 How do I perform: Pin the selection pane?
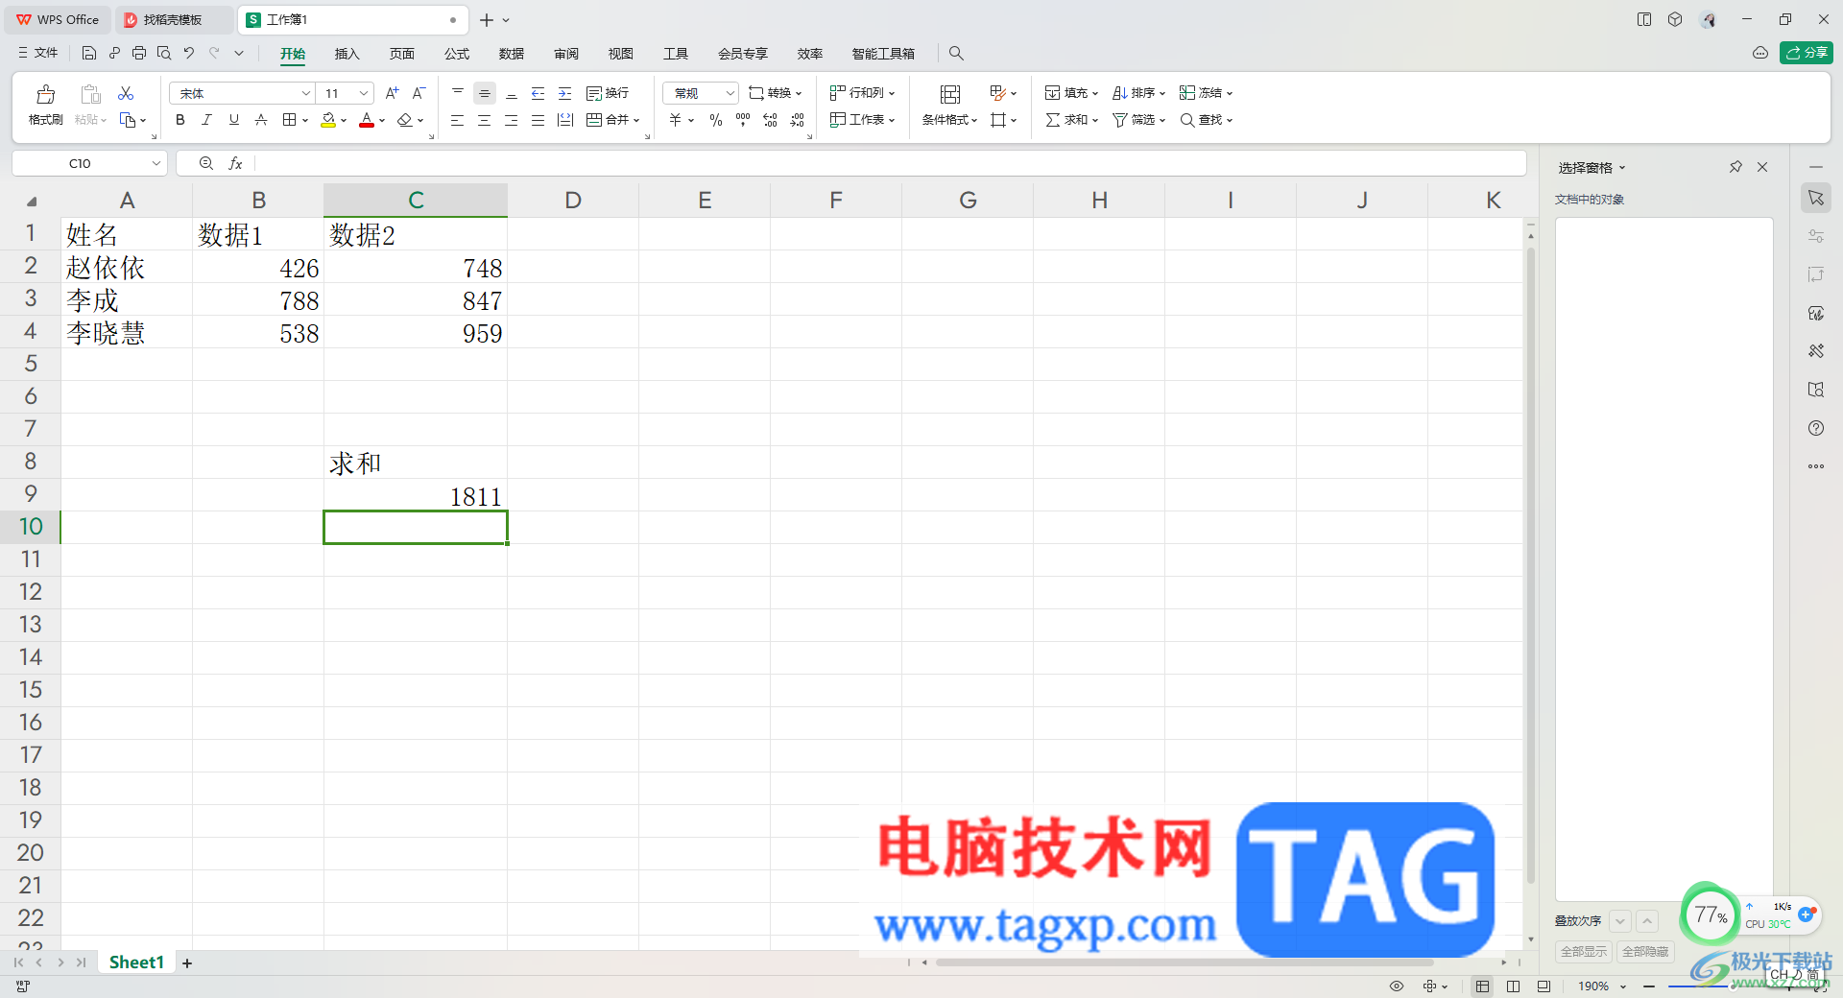pyautogui.click(x=1735, y=167)
